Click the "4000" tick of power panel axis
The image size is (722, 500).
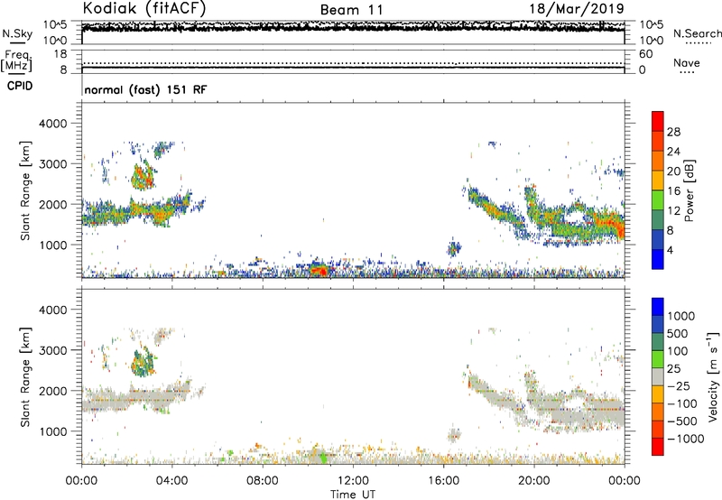click(x=52, y=124)
